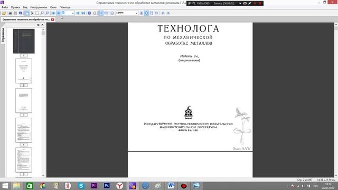This screenshot has height=190, width=338.
Task: Click document scrollbar down arrow
Action: [x=336, y=176]
